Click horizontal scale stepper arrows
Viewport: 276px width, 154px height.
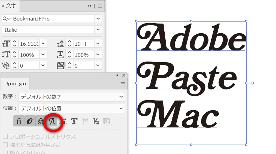pyautogui.click(x=70, y=54)
